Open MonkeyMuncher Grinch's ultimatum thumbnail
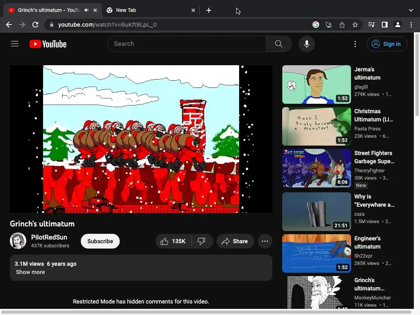 (x=317, y=292)
